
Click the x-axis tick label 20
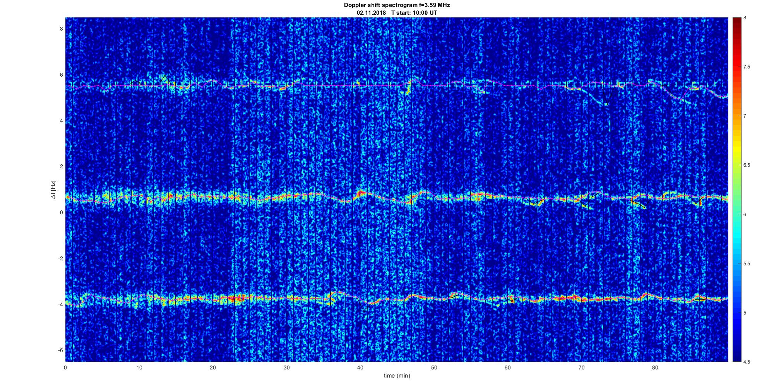click(x=213, y=367)
